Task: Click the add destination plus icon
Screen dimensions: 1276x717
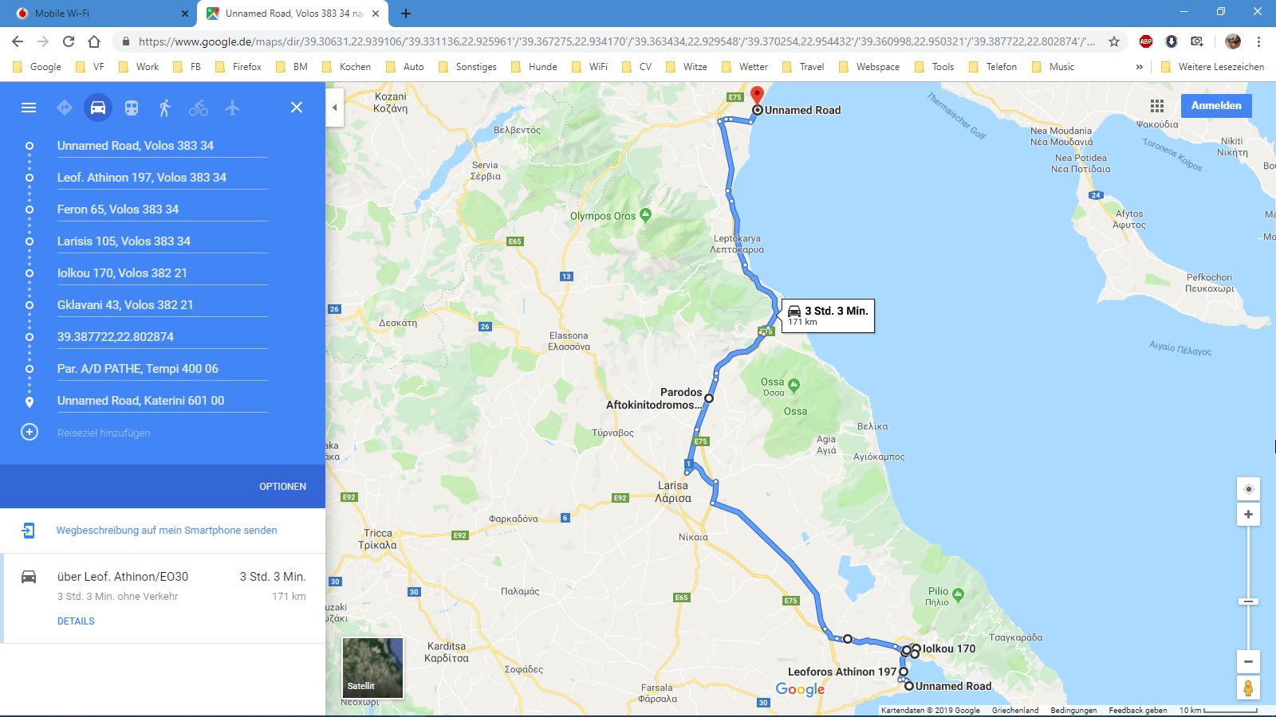Action: point(30,433)
